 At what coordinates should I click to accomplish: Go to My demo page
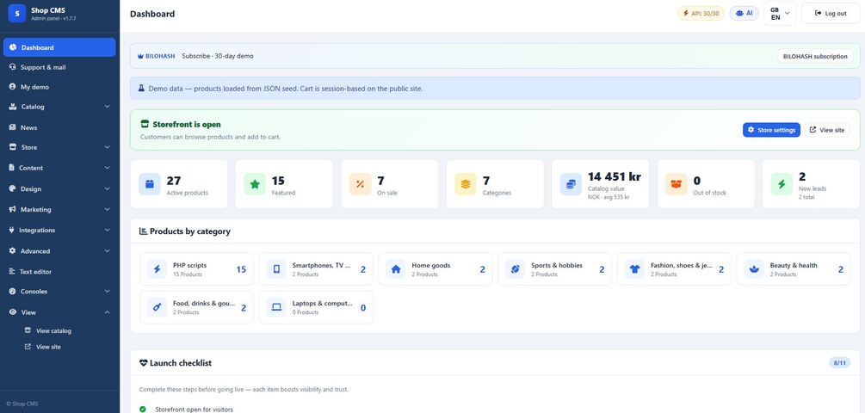(x=59, y=87)
